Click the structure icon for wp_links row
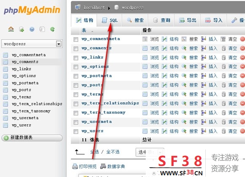 [x=164, y=57]
